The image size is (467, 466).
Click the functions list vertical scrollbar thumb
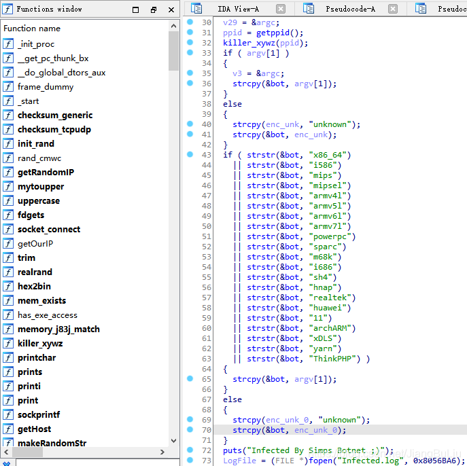[x=173, y=51]
